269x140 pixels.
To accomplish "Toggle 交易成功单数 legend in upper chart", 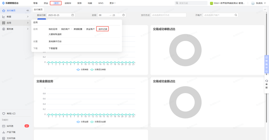I will click(x=98, y=70).
